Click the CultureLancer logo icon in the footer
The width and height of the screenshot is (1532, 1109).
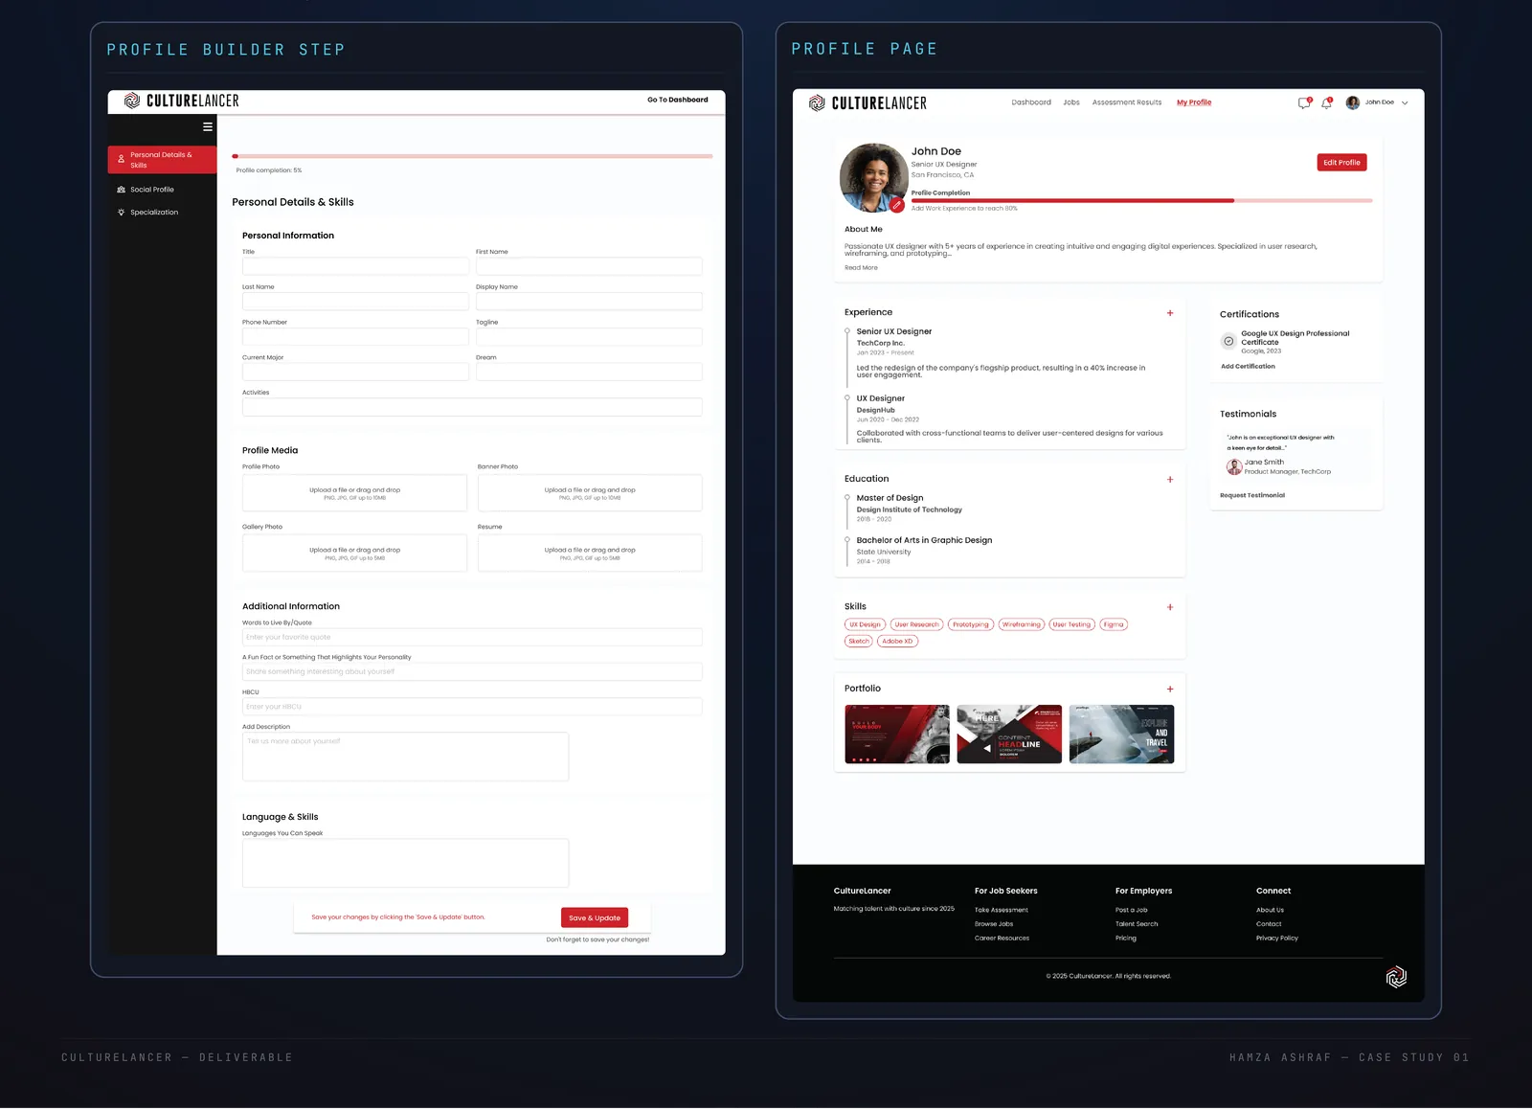pyautogui.click(x=1396, y=977)
